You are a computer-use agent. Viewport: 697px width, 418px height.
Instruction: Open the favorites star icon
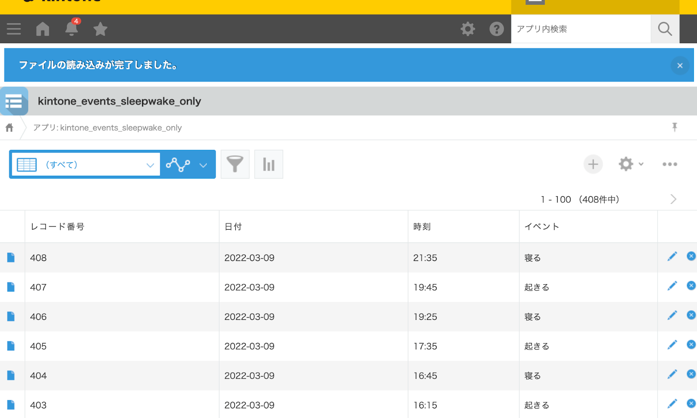tap(100, 29)
